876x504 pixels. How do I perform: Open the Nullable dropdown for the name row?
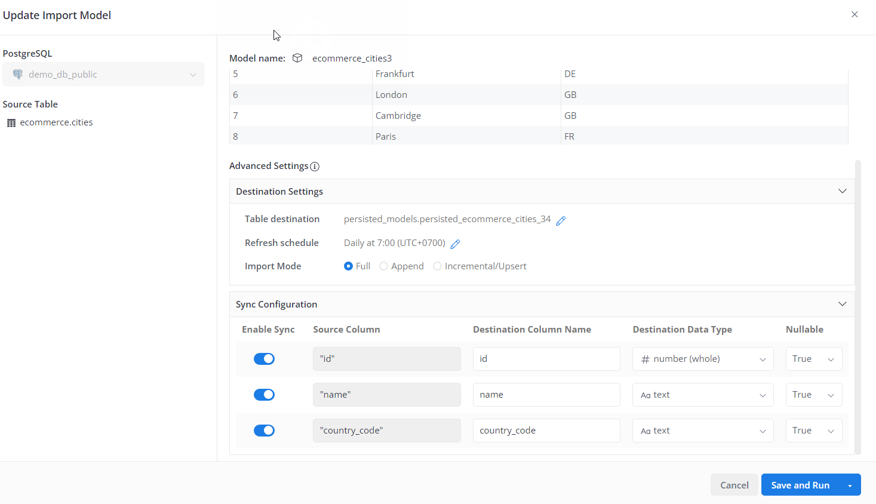pos(814,395)
